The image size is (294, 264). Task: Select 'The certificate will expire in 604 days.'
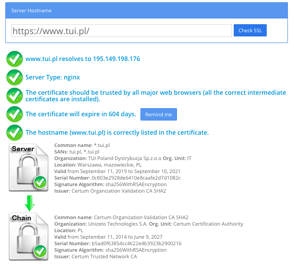coord(81,114)
